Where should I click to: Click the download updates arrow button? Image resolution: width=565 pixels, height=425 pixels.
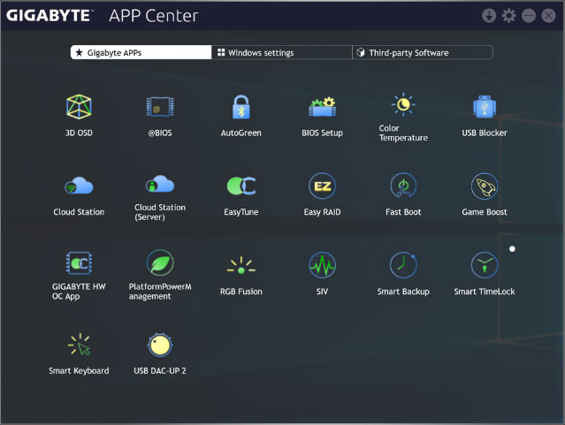(x=489, y=16)
